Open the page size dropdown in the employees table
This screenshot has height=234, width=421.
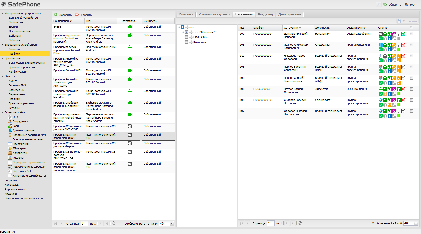pos(416,223)
